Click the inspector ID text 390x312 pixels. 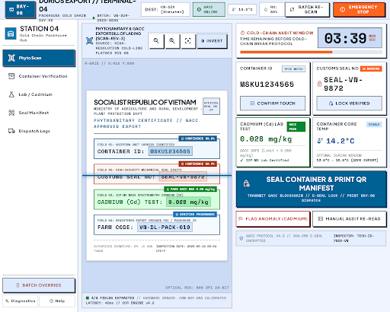353,238
